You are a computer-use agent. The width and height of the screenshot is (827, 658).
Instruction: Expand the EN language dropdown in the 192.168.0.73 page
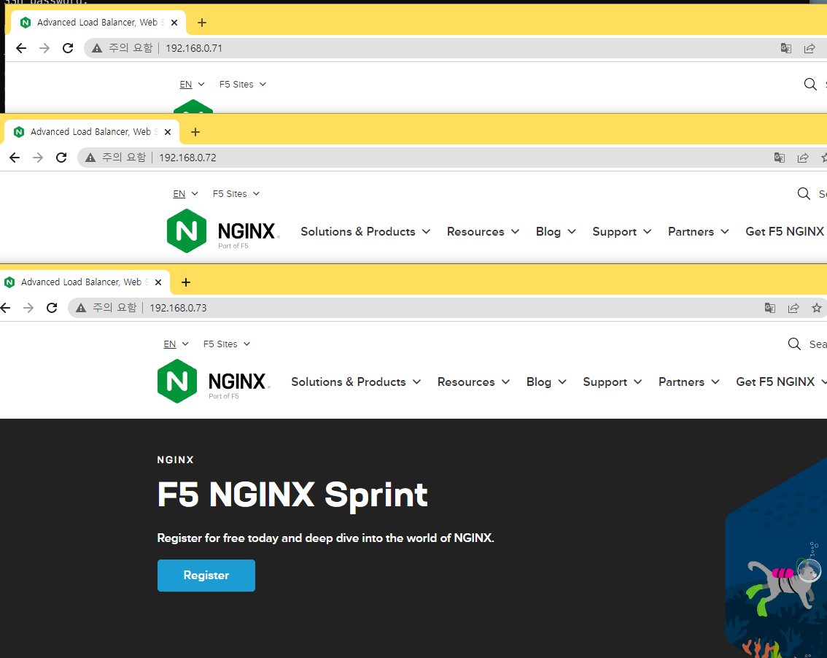[x=176, y=344]
